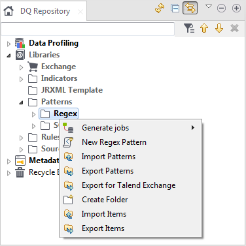Click the filter funnel icon
Screen dimensions: 246x246
[x=189, y=28]
